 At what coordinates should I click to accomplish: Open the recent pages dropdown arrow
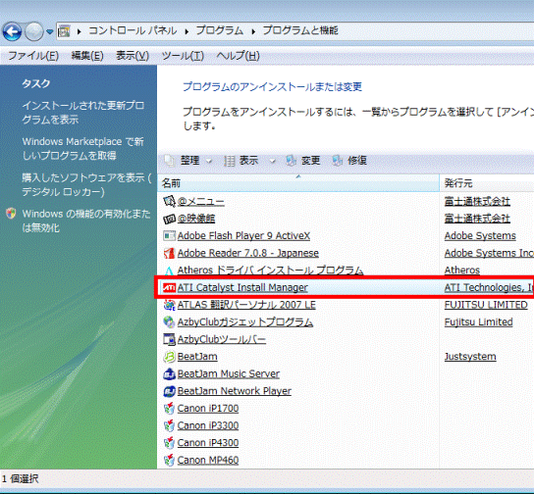[x=50, y=32]
